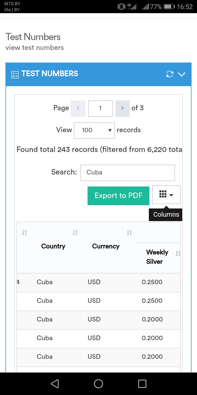The width and height of the screenshot is (197, 395).
Task: Tap Android recent apps square button
Action: coord(142,383)
